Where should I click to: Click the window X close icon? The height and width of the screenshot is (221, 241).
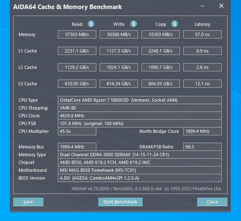221,6
